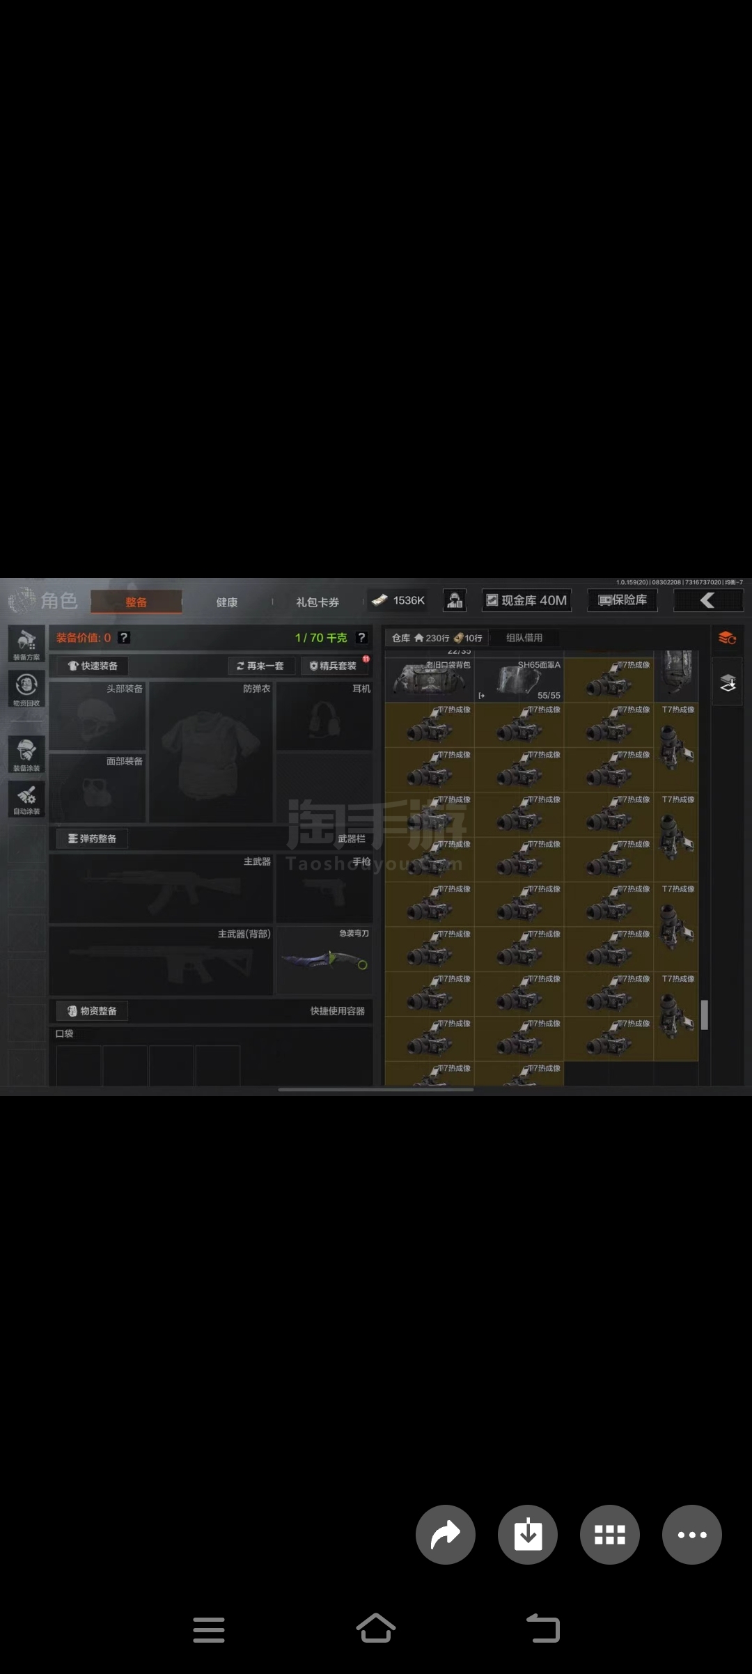The height and width of the screenshot is (1674, 752).
Task: Switch to the 整备 tab
Action: (x=136, y=602)
